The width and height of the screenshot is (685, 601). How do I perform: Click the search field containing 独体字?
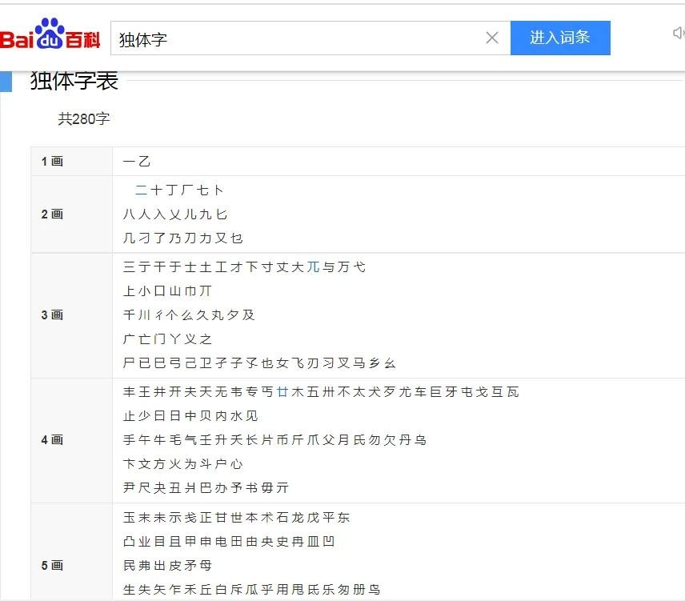[x=296, y=38]
